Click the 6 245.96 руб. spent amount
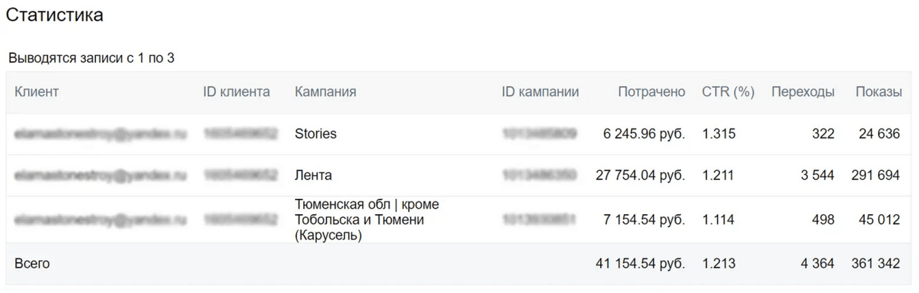This screenshot has width=919, height=293. coord(644,134)
